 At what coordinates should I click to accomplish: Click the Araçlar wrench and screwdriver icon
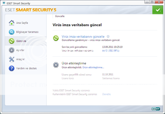tap(12, 59)
